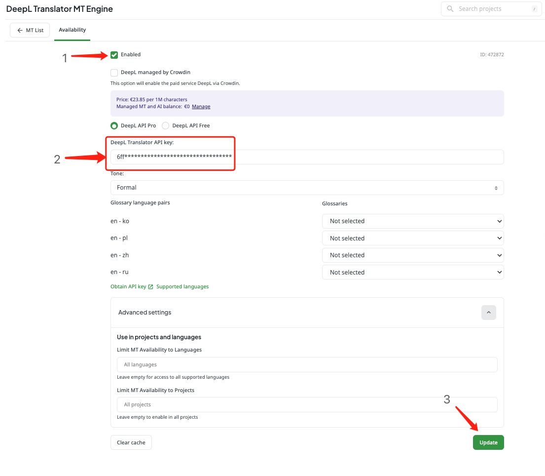Click the back arrow in MT List

(x=20, y=30)
